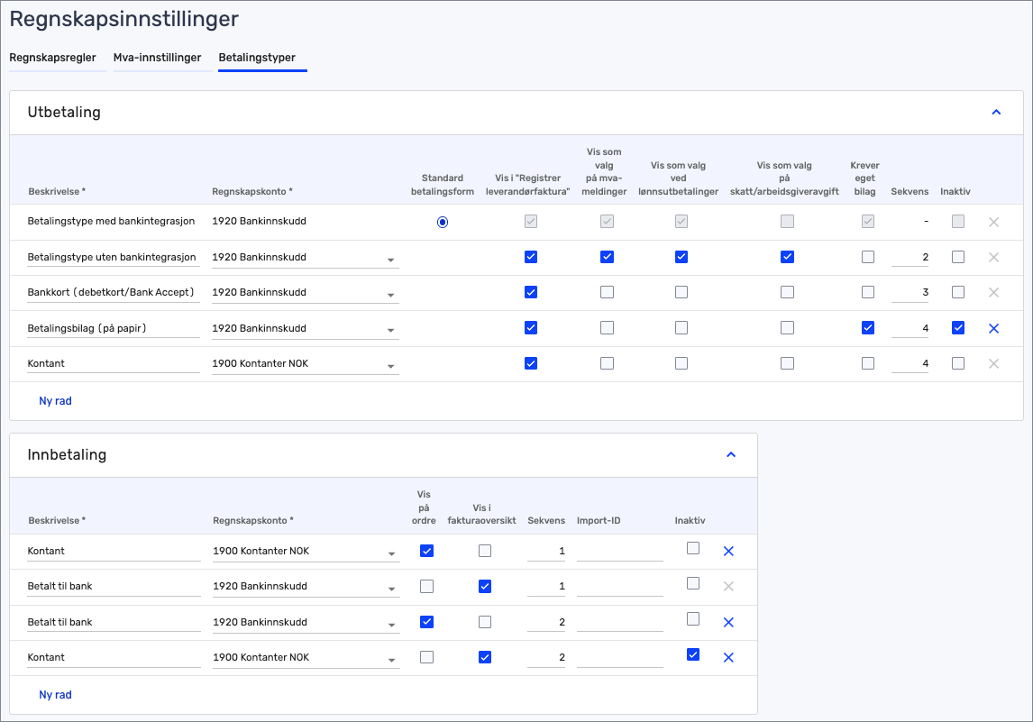
Task: Open the Regnskapsregler tab
Action: pyautogui.click(x=51, y=57)
